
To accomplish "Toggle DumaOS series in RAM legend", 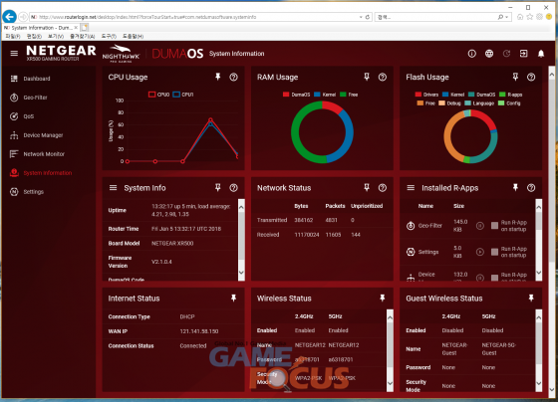I will [x=297, y=95].
